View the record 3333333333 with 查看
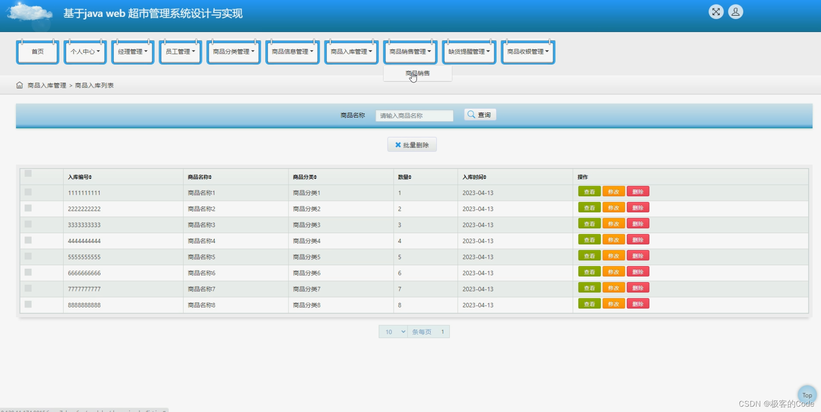Image resolution: width=821 pixels, height=412 pixels. click(x=589, y=224)
